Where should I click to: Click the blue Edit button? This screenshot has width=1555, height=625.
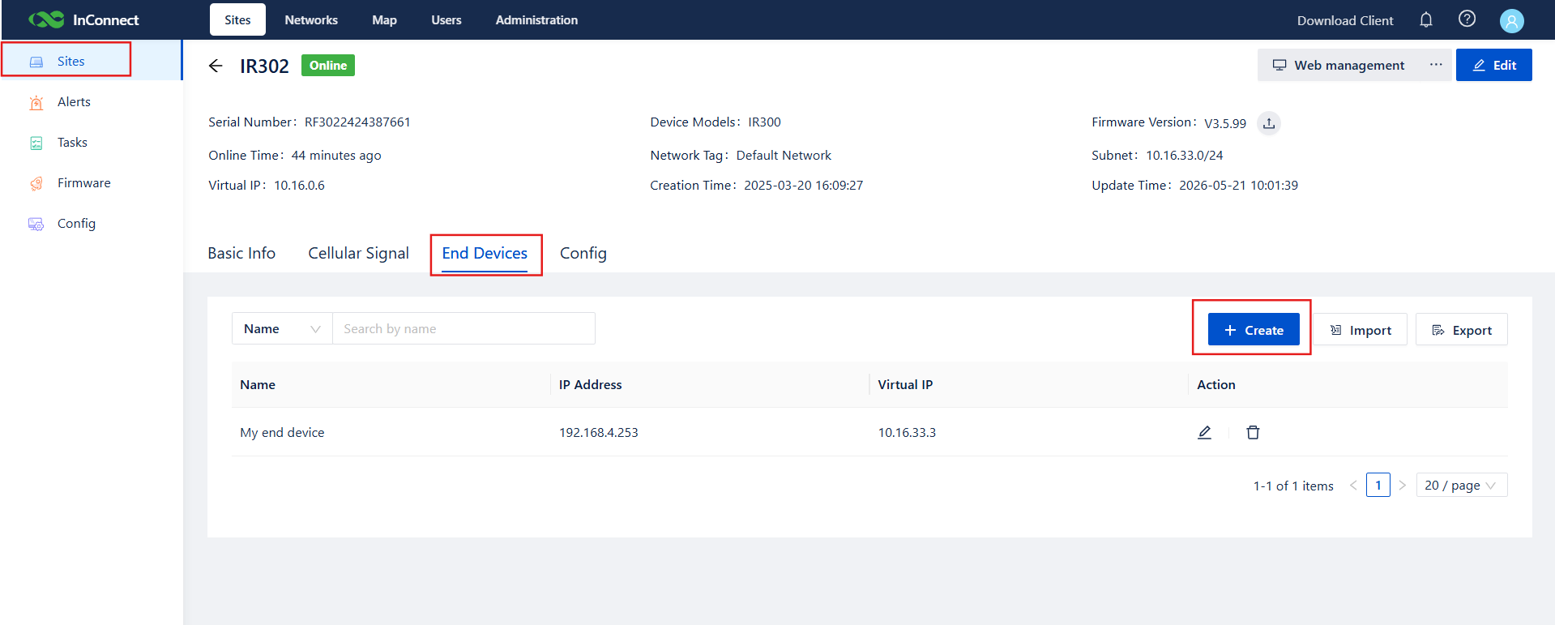tap(1494, 65)
